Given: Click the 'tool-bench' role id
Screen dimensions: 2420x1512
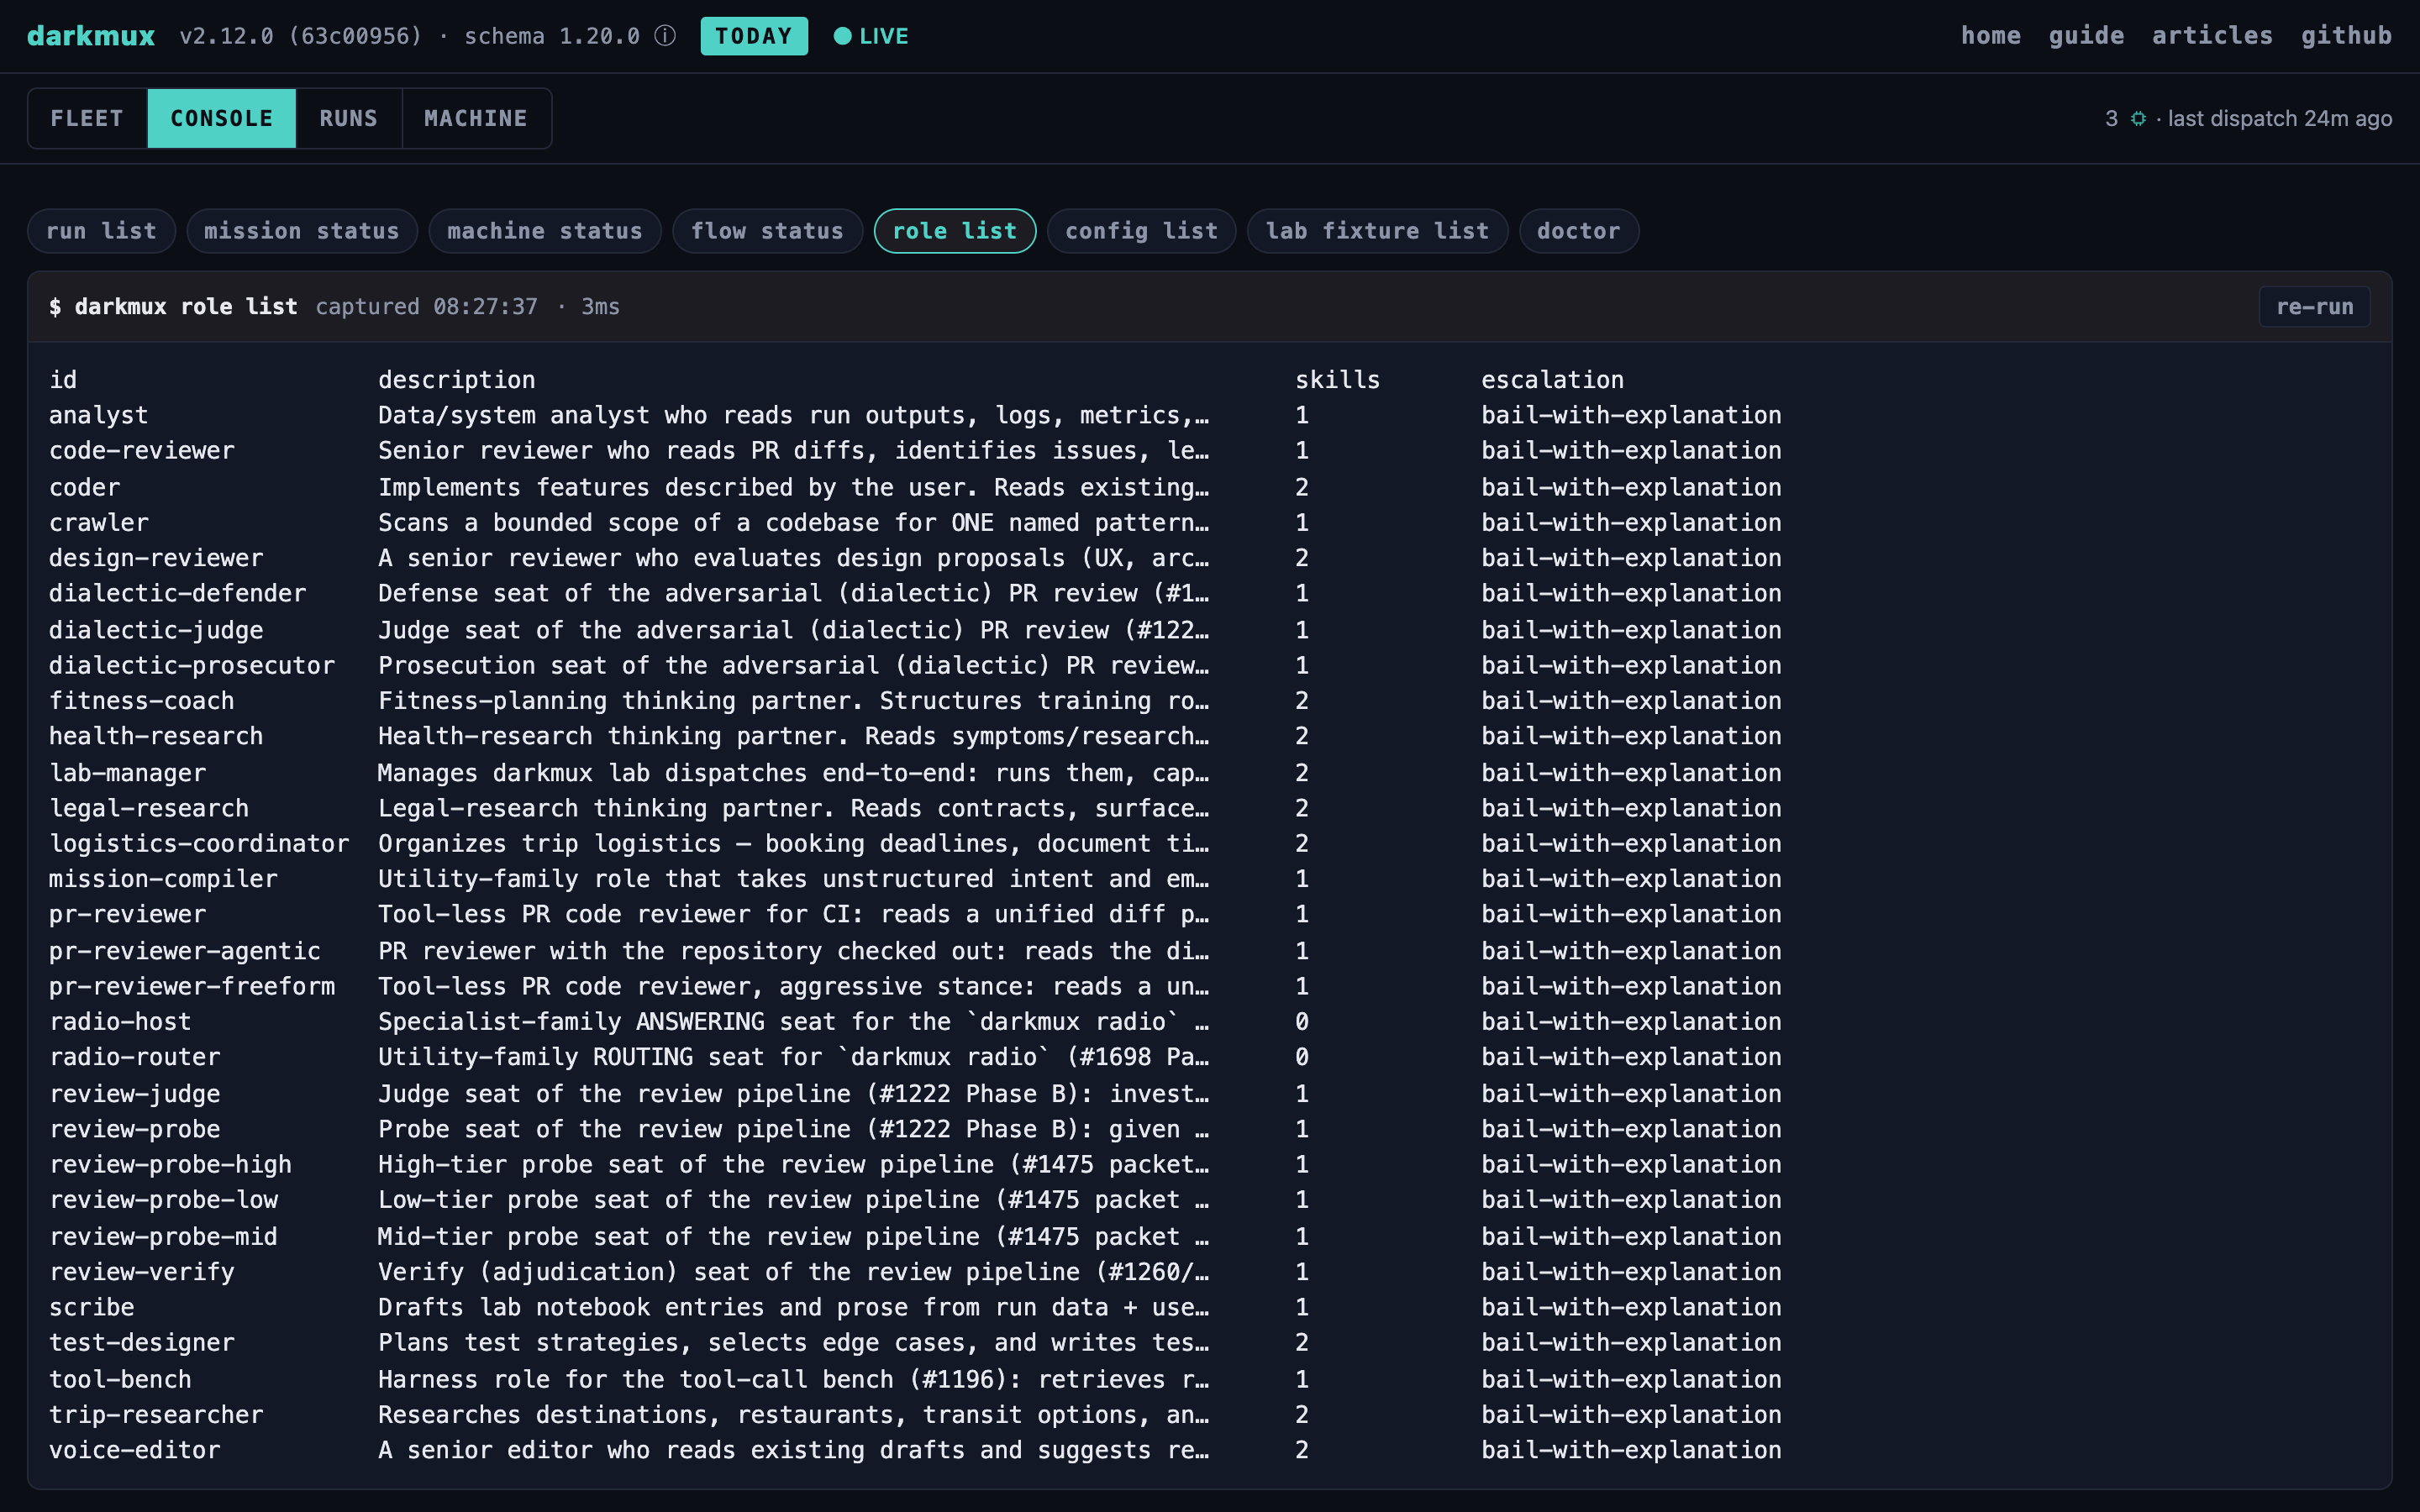Looking at the screenshot, I should pyautogui.click(x=120, y=1380).
